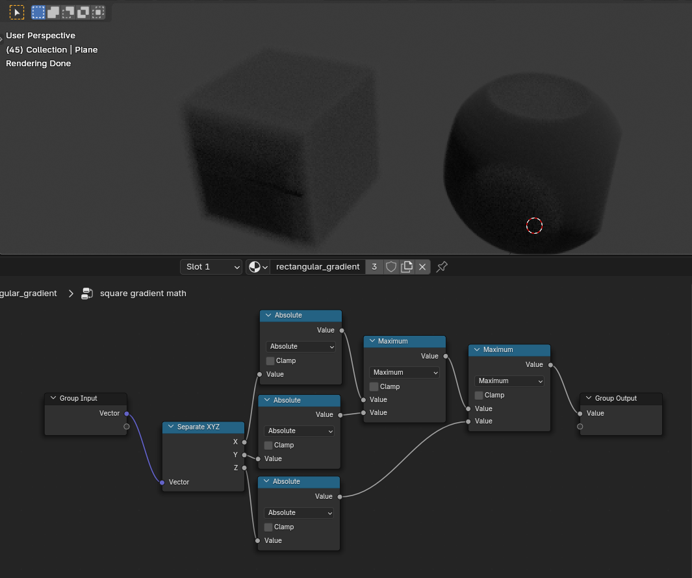Viewport: 692px width, 578px height.
Task: Click the X output socket of Separate XYZ
Action: pyautogui.click(x=244, y=442)
